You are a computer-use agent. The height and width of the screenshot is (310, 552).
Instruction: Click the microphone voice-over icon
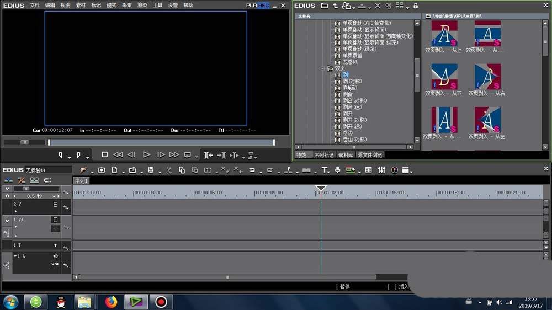click(x=337, y=170)
